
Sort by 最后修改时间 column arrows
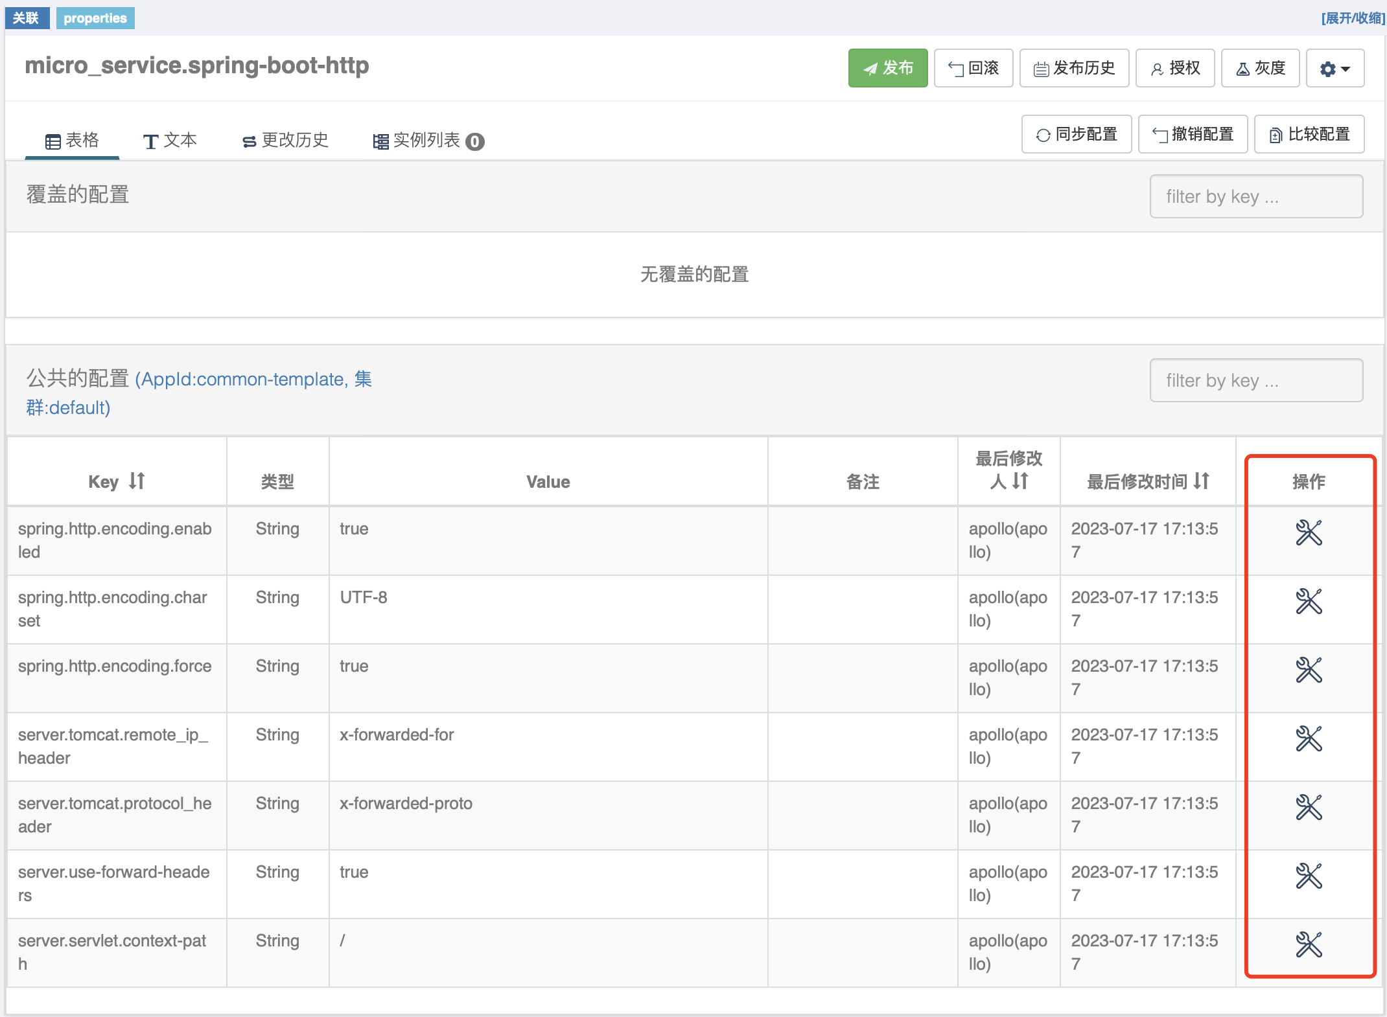1202,481
